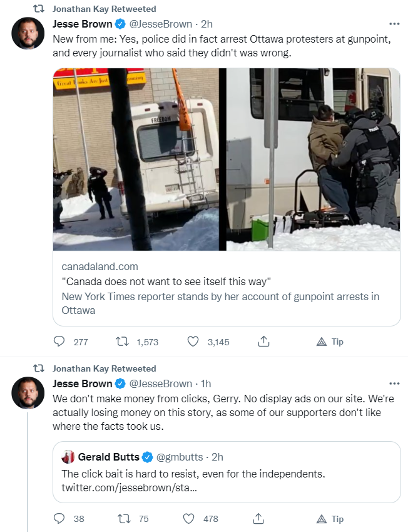The width and height of the screenshot is (408, 532).
Task: Retweet the tweet with 75 retweets
Action: [x=123, y=518]
